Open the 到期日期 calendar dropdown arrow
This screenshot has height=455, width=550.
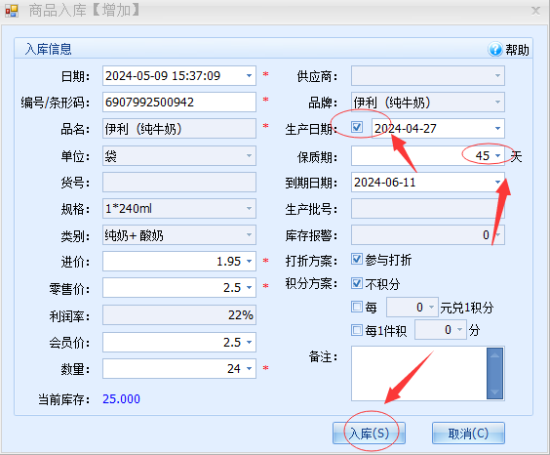click(x=497, y=182)
